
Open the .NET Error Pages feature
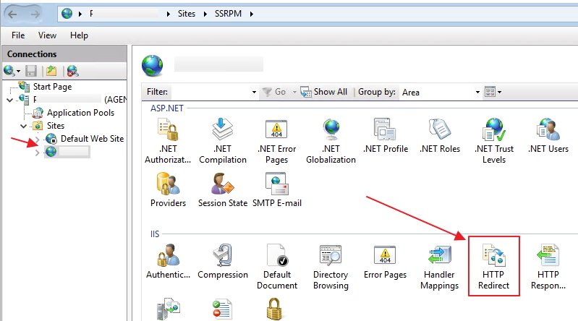277,141
